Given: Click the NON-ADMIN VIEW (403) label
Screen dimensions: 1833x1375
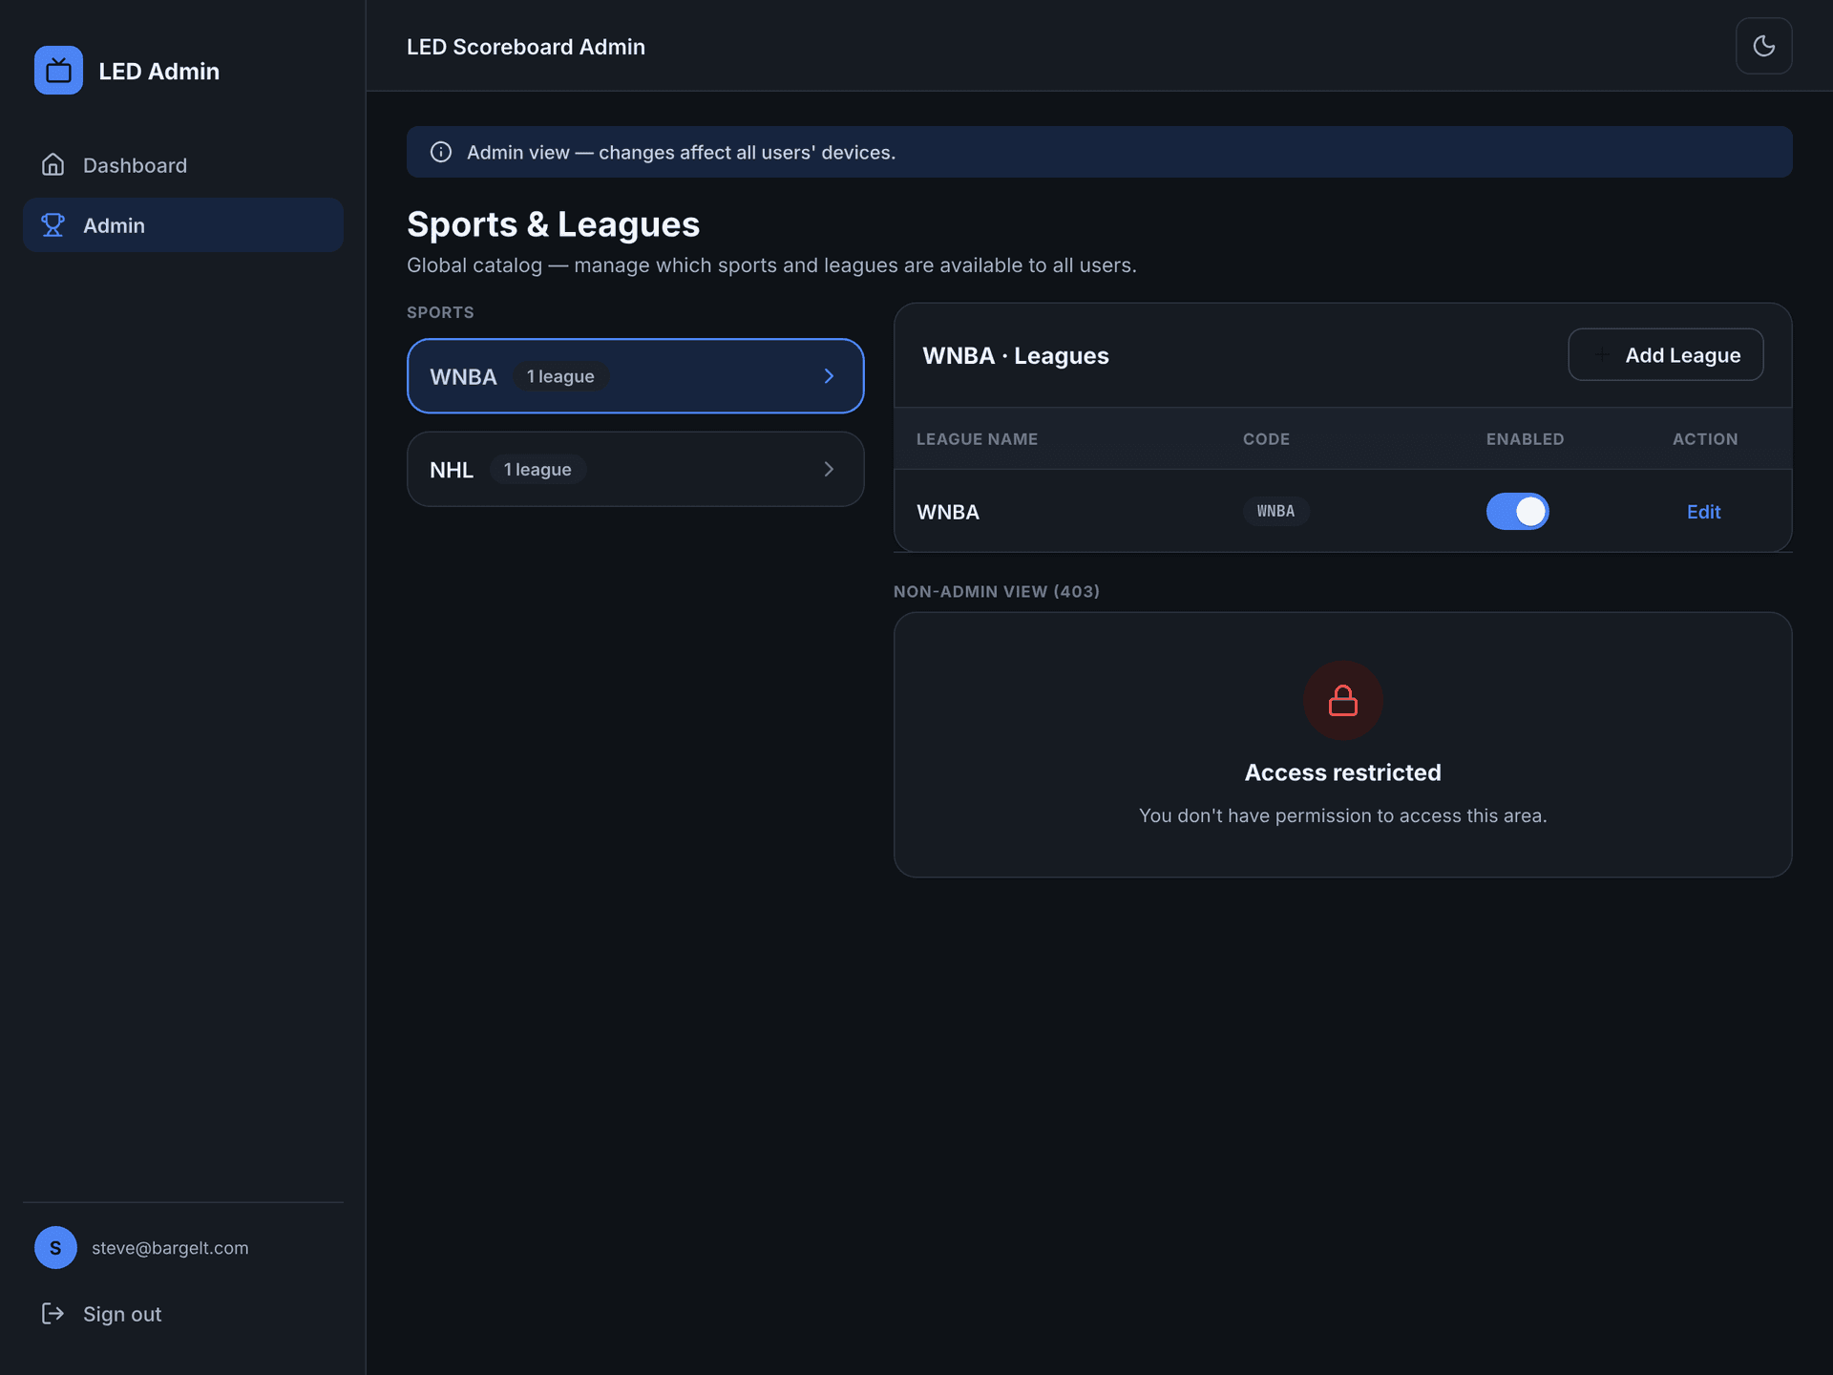Looking at the screenshot, I should click(997, 591).
